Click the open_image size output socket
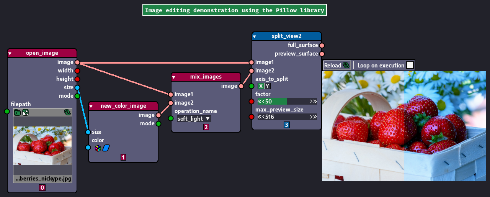 [77, 88]
